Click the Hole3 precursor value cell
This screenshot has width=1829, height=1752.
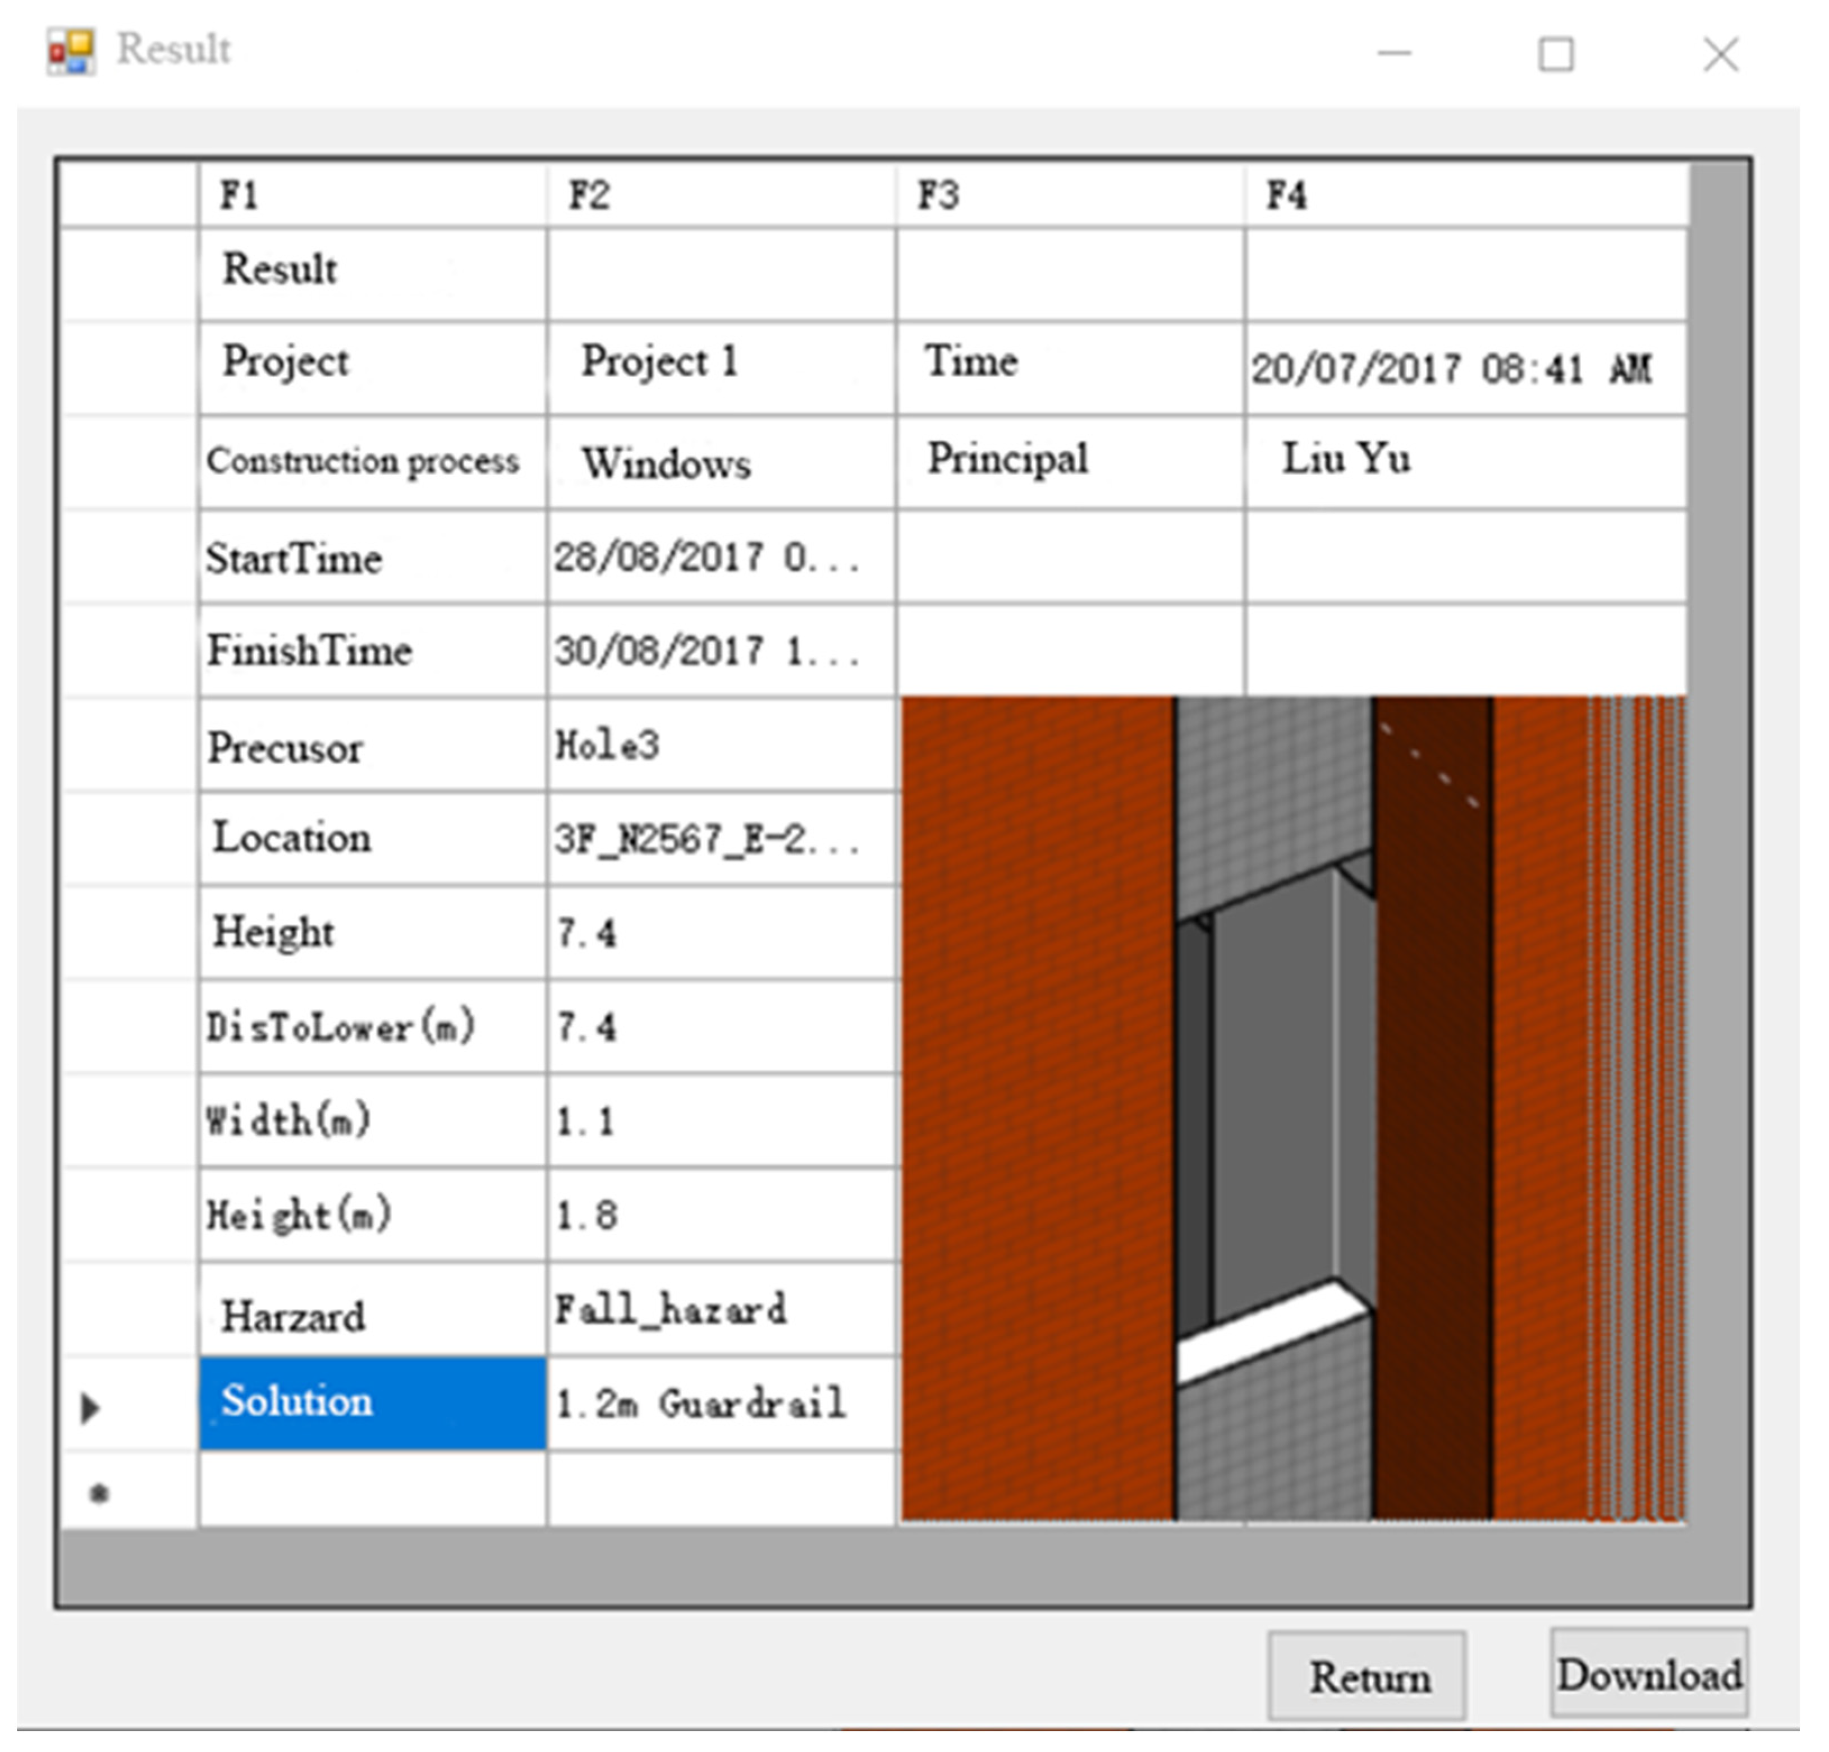tap(721, 744)
